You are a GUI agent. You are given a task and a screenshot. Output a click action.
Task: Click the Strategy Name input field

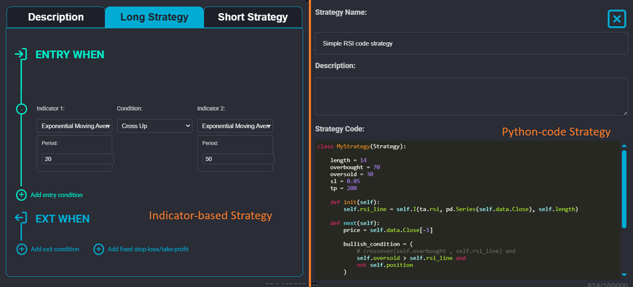[471, 43]
